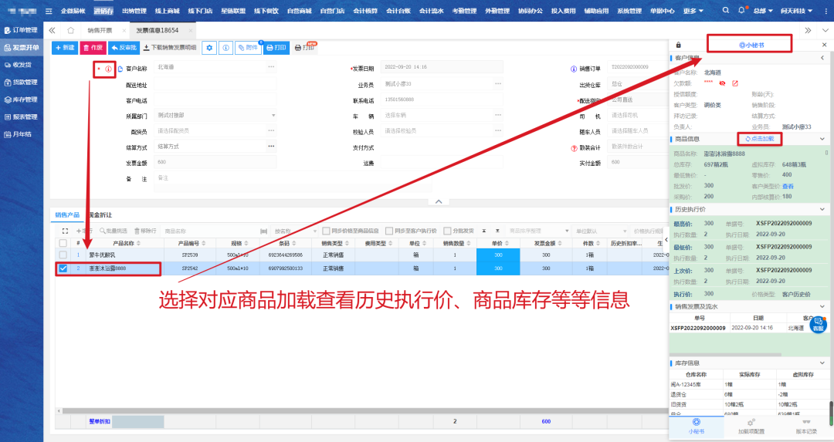Click the 客户名称 input field

pos(210,67)
